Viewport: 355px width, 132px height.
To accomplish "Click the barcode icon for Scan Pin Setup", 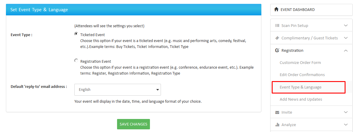I will pos(277,25).
